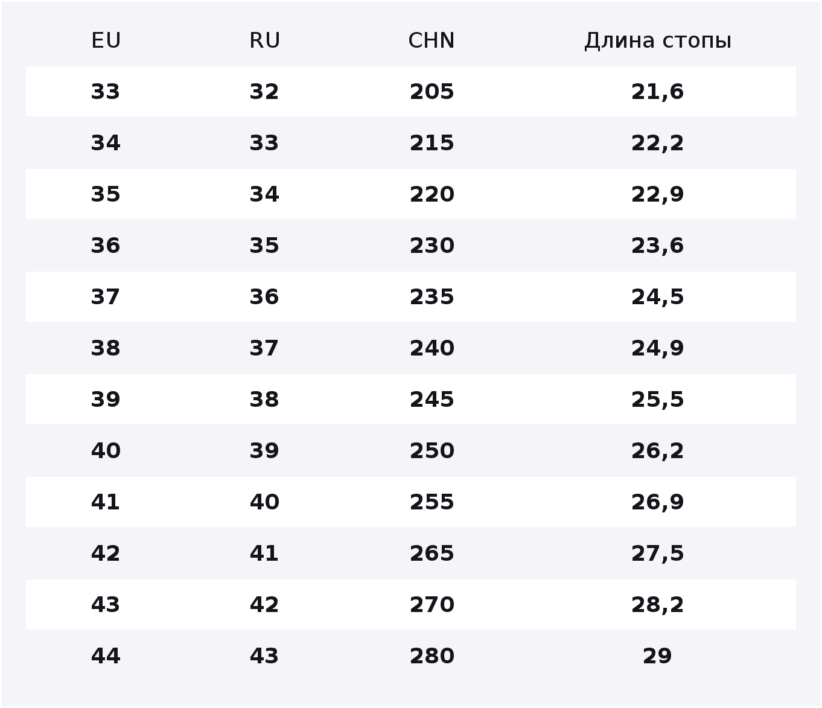Screen dimensions: 822x708
Task: Select CHN size 235 cell
Action: point(432,297)
